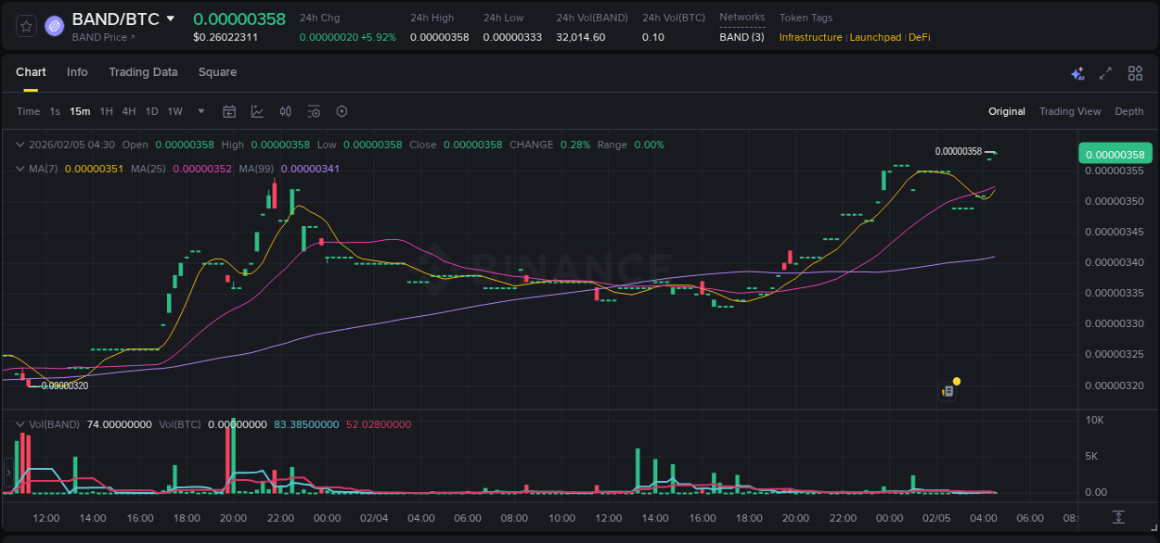Click the go-to-date calendar icon

pos(229,111)
